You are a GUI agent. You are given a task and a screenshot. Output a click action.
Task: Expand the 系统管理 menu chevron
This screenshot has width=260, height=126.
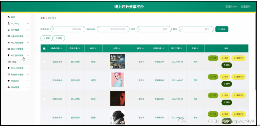pos(28,87)
